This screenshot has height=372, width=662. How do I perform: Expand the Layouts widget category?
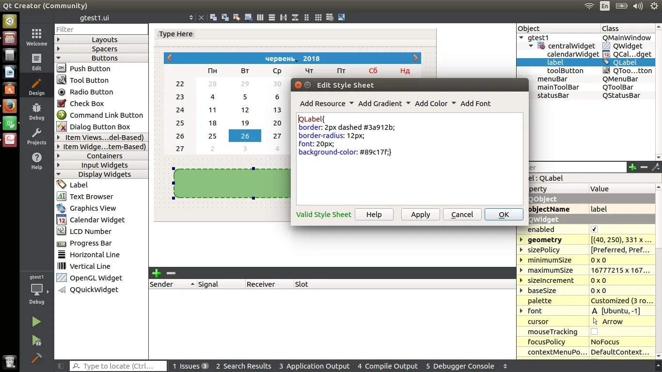[x=101, y=40]
